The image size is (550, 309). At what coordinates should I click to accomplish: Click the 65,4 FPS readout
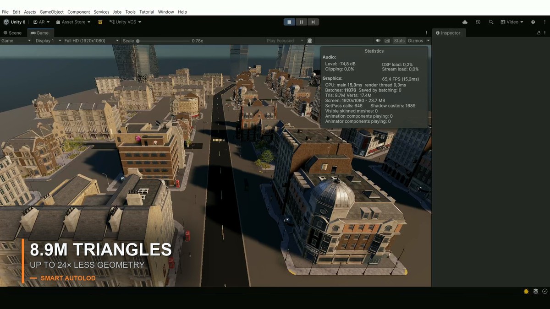click(401, 79)
